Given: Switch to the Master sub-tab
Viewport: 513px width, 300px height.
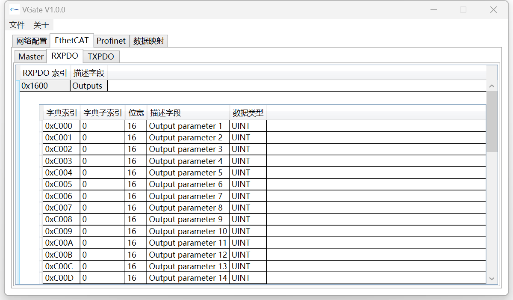Looking at the screenshot, I should pos(31,56).
